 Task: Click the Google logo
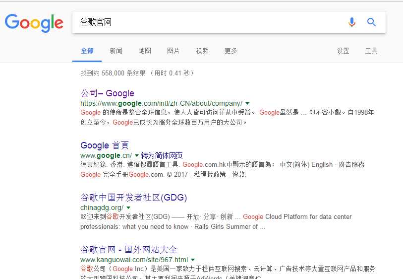tap(34, 23)
